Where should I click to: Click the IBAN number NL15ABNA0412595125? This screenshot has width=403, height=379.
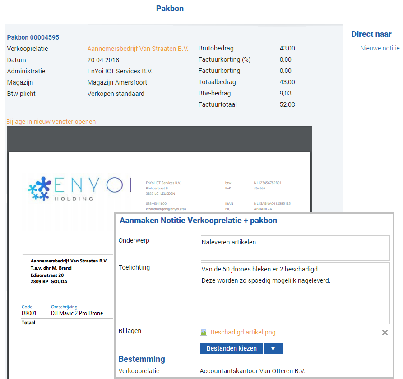[272, 203]
